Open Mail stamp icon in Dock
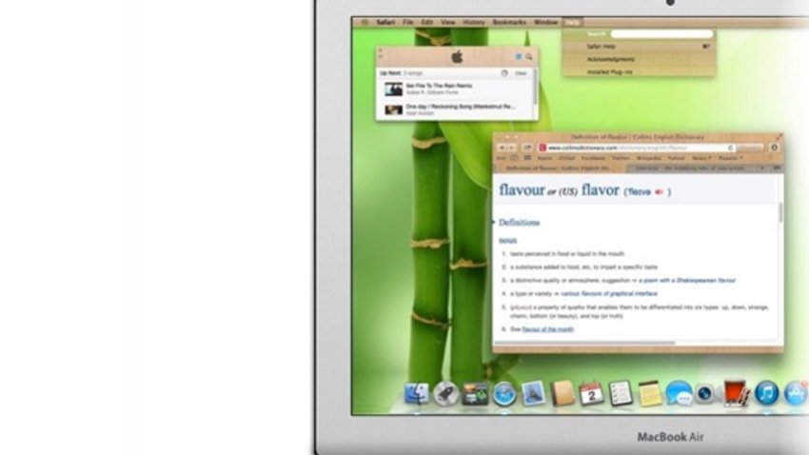The width and height of the screenshot is (809, 455). [533, 394]
